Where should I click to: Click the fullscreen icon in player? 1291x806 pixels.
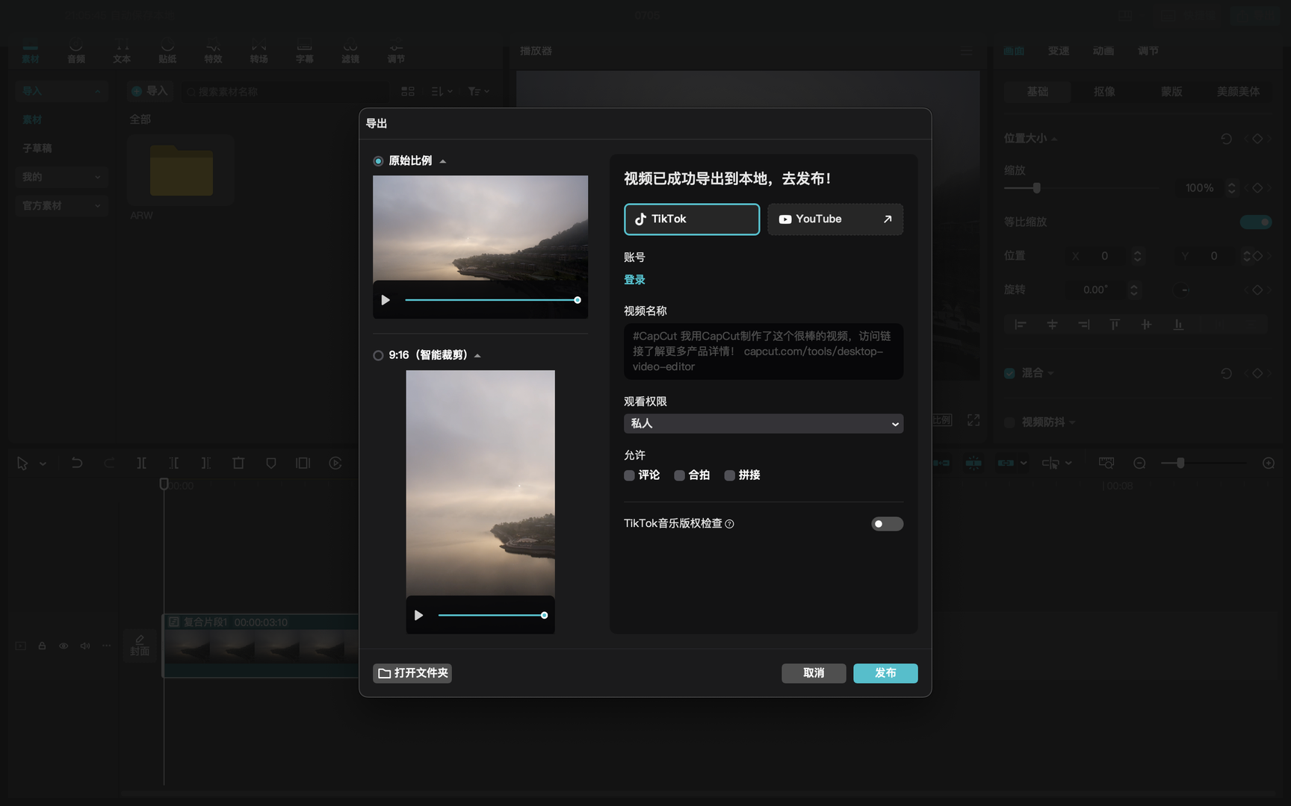tap(973, 421)
